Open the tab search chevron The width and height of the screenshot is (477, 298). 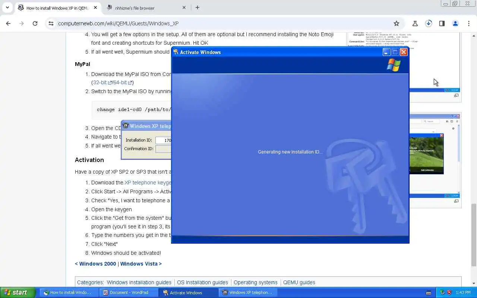7,7
